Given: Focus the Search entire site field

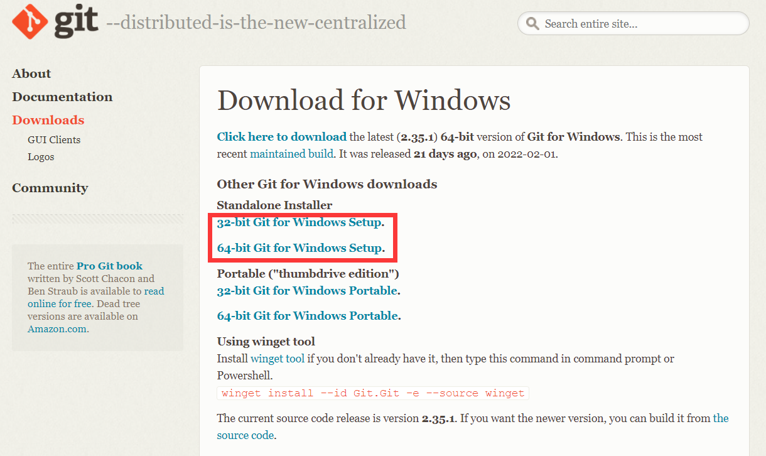Looking at the screenshot, I should tap(633, 24).
